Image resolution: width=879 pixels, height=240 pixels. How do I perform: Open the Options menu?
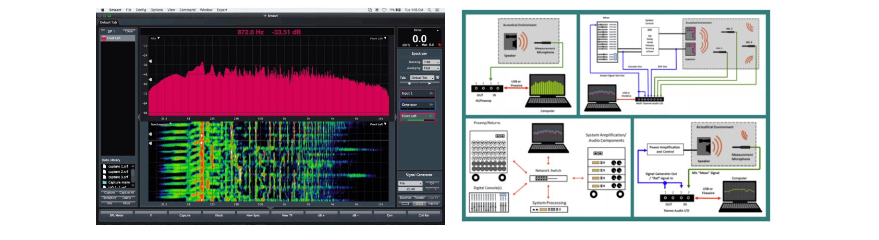(157, 10)
